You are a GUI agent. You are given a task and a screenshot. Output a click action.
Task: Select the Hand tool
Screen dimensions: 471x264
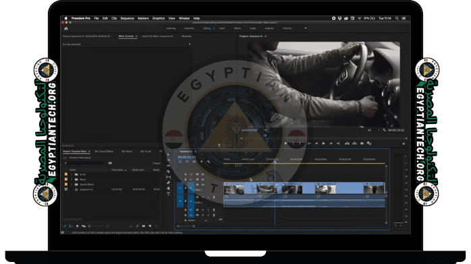point(169,188)
